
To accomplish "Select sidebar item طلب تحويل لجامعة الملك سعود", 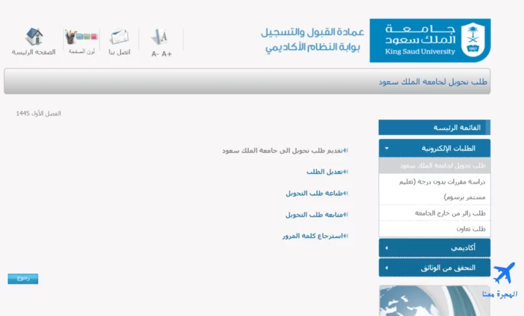I will pyautogui.click(x=435, y=165).
